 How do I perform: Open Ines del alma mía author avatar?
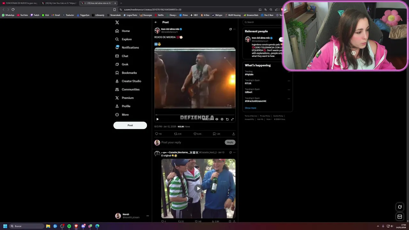(x=157, y=30)
